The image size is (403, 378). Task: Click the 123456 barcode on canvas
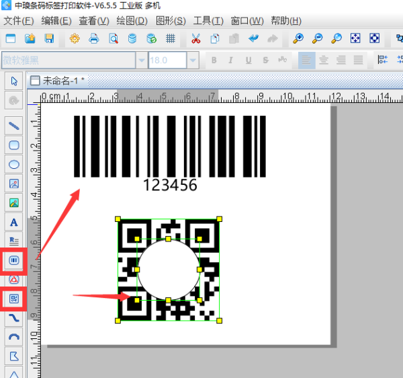tap(170, 153)
